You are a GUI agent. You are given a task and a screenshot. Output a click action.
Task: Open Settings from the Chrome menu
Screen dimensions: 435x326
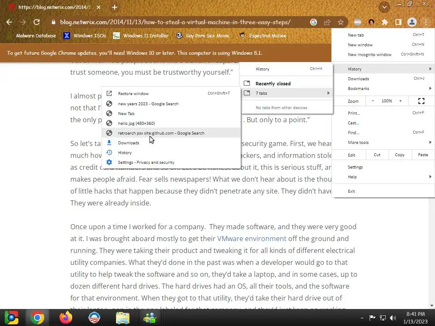coord(383,167)
